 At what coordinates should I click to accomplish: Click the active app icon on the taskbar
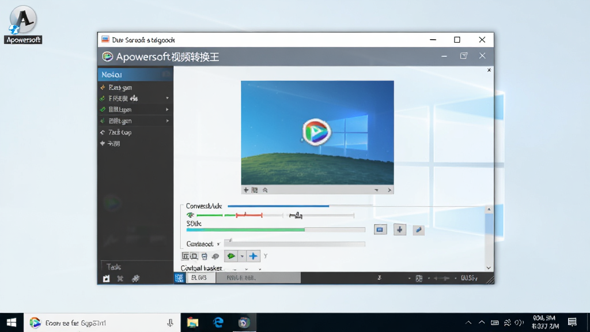click(244, 323)
